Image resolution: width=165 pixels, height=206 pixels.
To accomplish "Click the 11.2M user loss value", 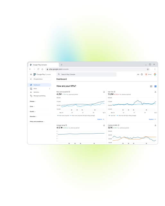I will (x=110, y=94).
